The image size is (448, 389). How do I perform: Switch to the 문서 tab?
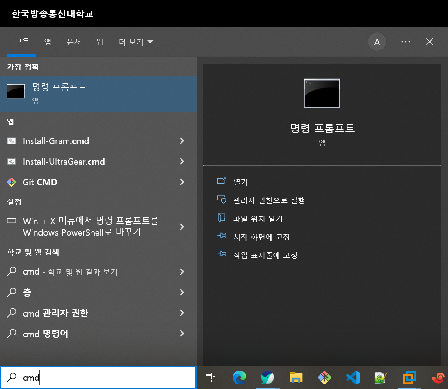(74, 42)
